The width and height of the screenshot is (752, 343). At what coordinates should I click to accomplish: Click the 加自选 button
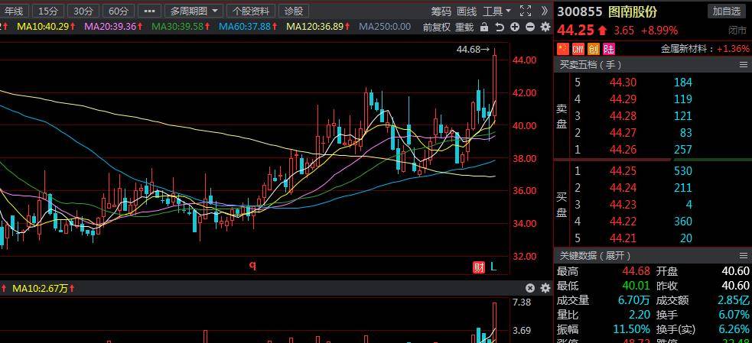tap(726, 11)
